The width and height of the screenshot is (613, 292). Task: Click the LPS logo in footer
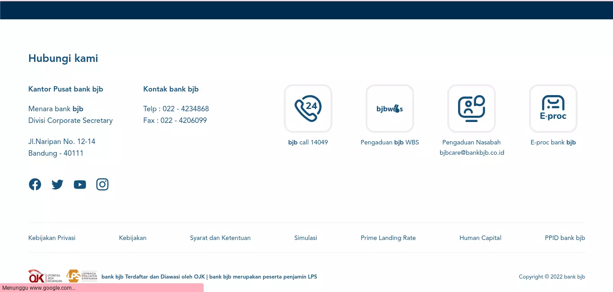[x=82, y=276]
